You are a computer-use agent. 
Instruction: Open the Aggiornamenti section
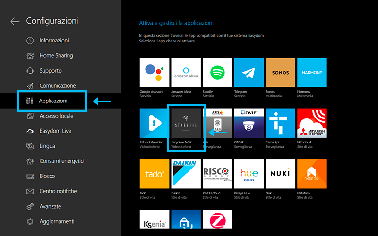(x=57, y=221)
